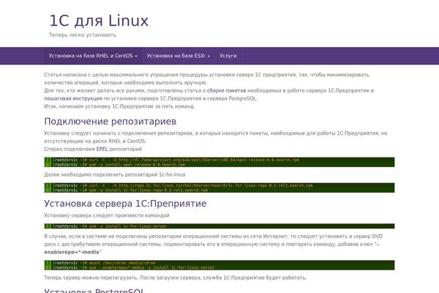Click the 'EPEL' repository link
The width and height of the screenshot is (439, 293).
[102, 149]
